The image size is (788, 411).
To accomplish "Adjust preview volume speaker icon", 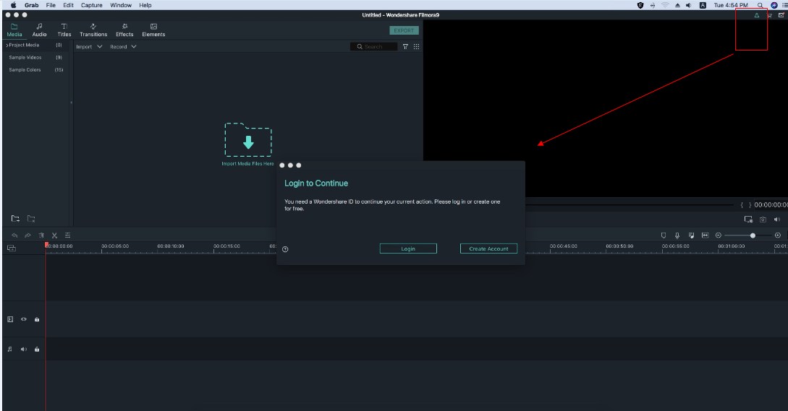I will tap(777, 220).
